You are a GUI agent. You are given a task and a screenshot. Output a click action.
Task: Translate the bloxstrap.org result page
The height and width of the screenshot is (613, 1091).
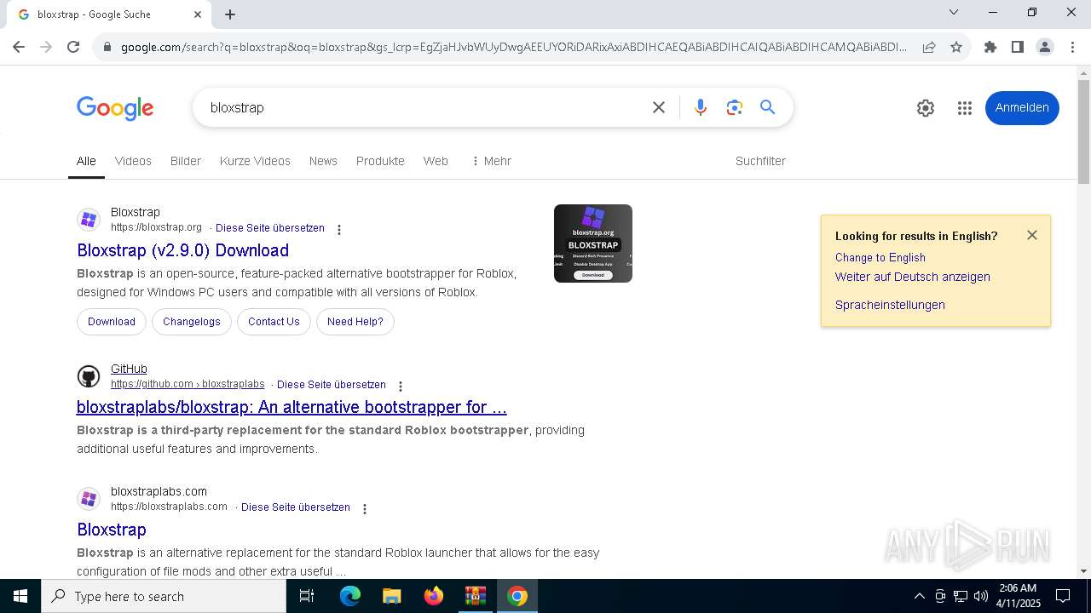coord(270,228)
